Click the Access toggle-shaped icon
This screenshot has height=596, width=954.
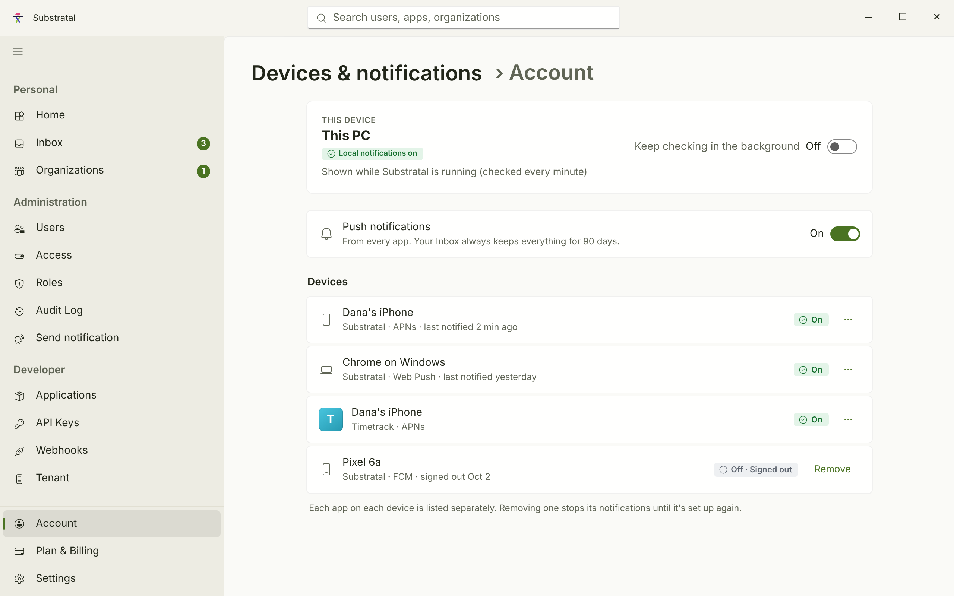pos(19,256)
